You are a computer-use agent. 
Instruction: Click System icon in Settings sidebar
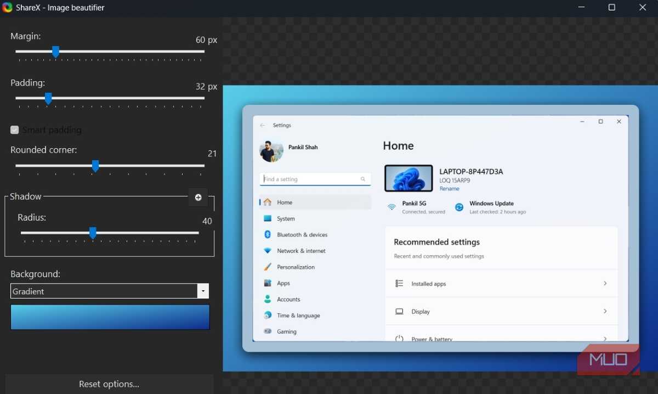pos(268,218)
